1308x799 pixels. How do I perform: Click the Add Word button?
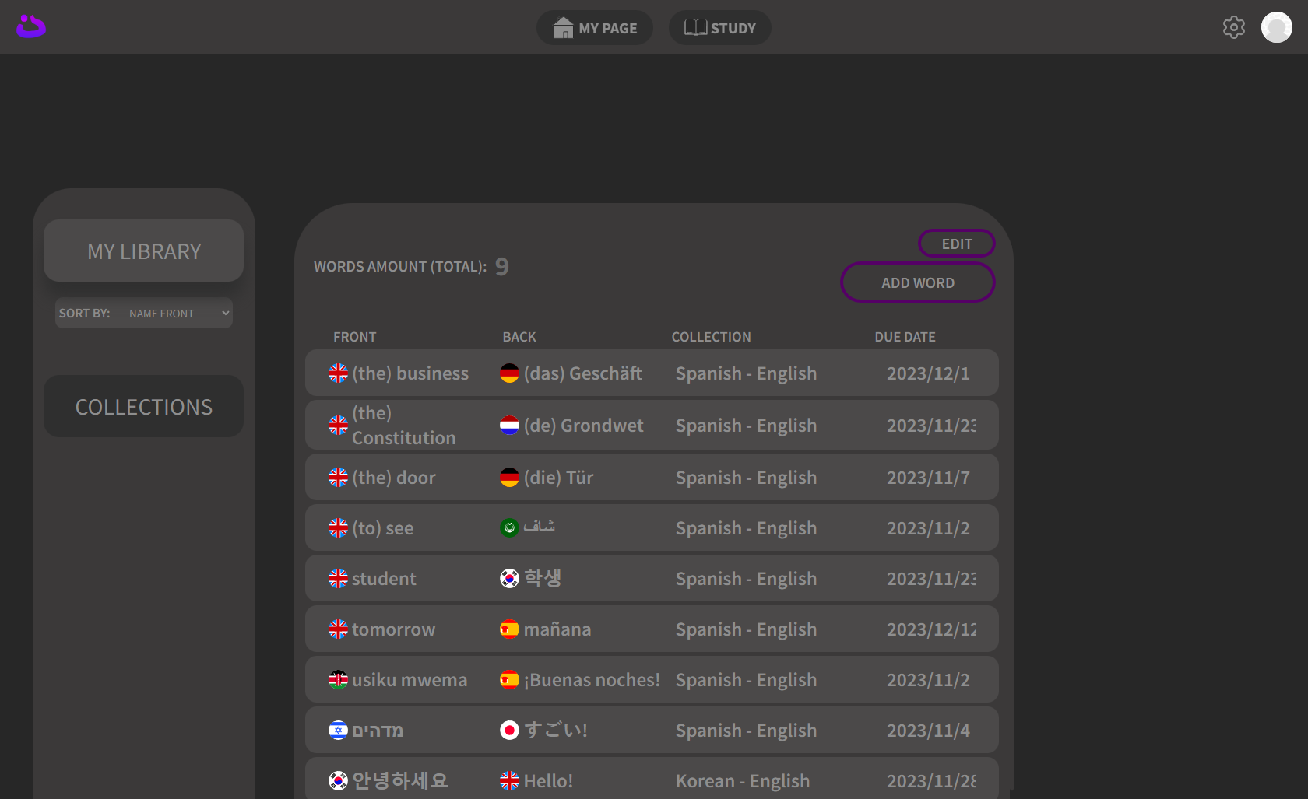[917, 282]
